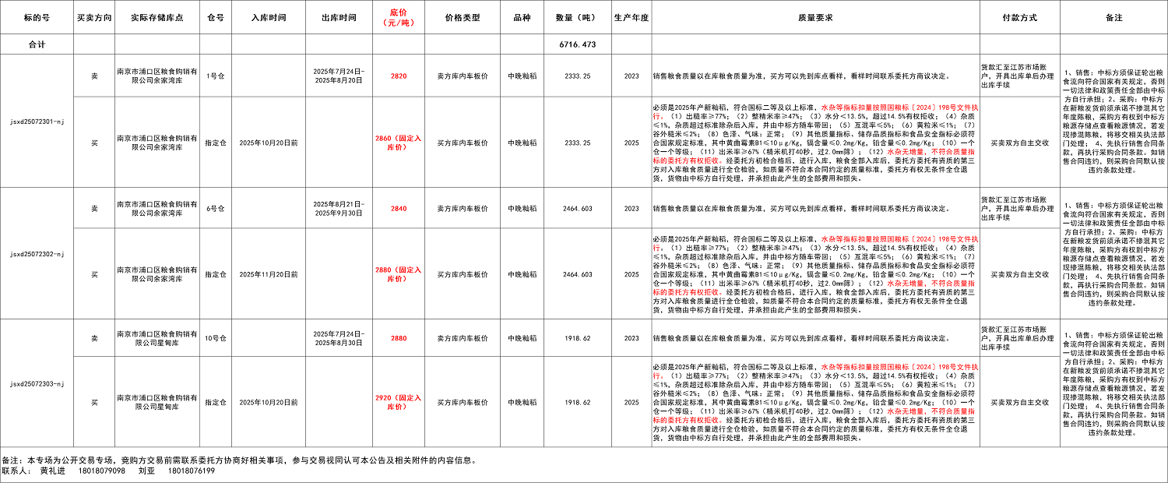Screen dimensions: 1168x483
Task: Click the 10号仓 warehouse cell
Action: (216, 338)
